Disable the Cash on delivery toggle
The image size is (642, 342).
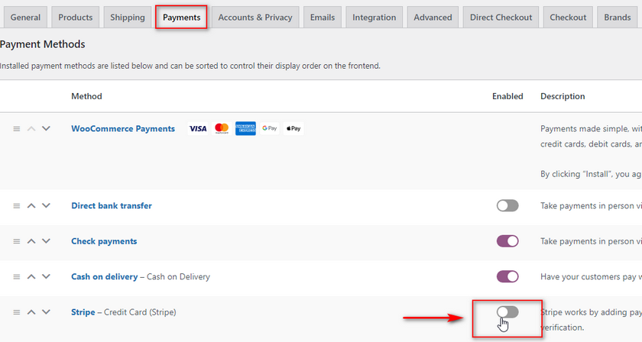click(507, 276)
